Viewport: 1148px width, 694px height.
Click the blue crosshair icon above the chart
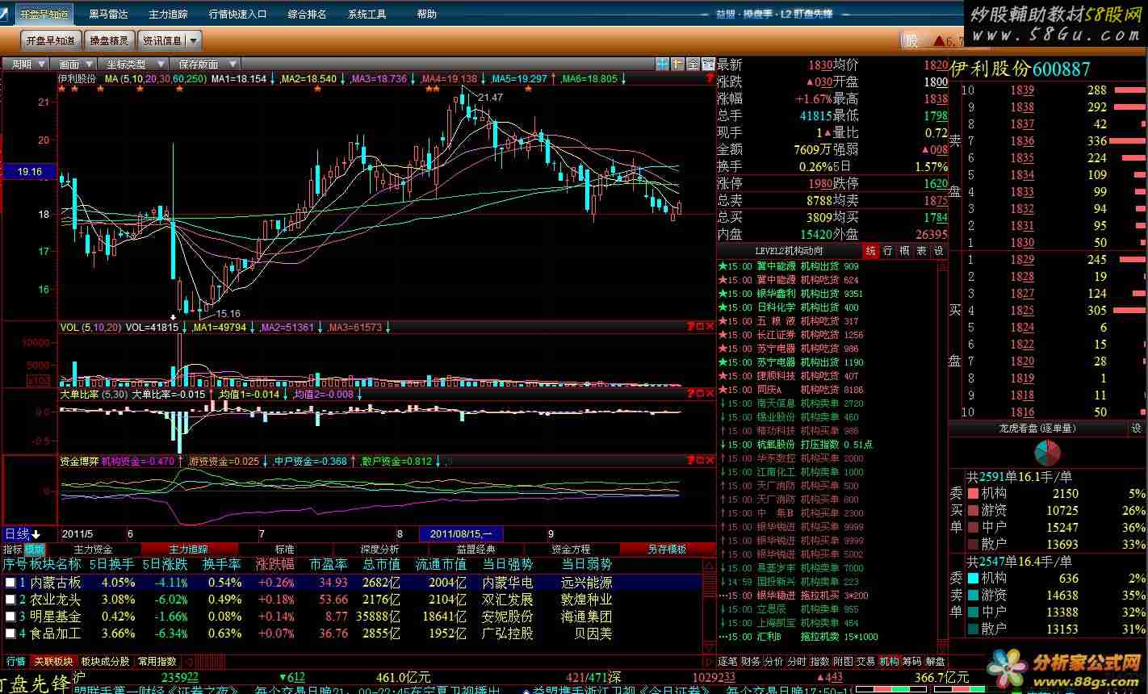(x=662, y=64)
